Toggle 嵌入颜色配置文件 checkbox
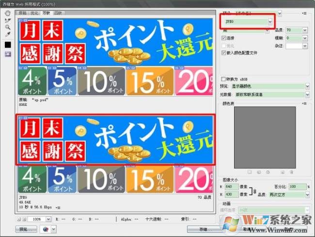315x237 pixels. [223, 53]
